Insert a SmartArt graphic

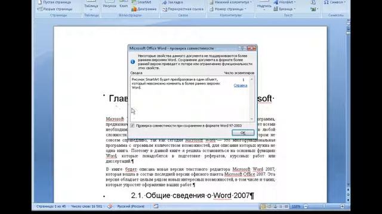pos(142,2)
